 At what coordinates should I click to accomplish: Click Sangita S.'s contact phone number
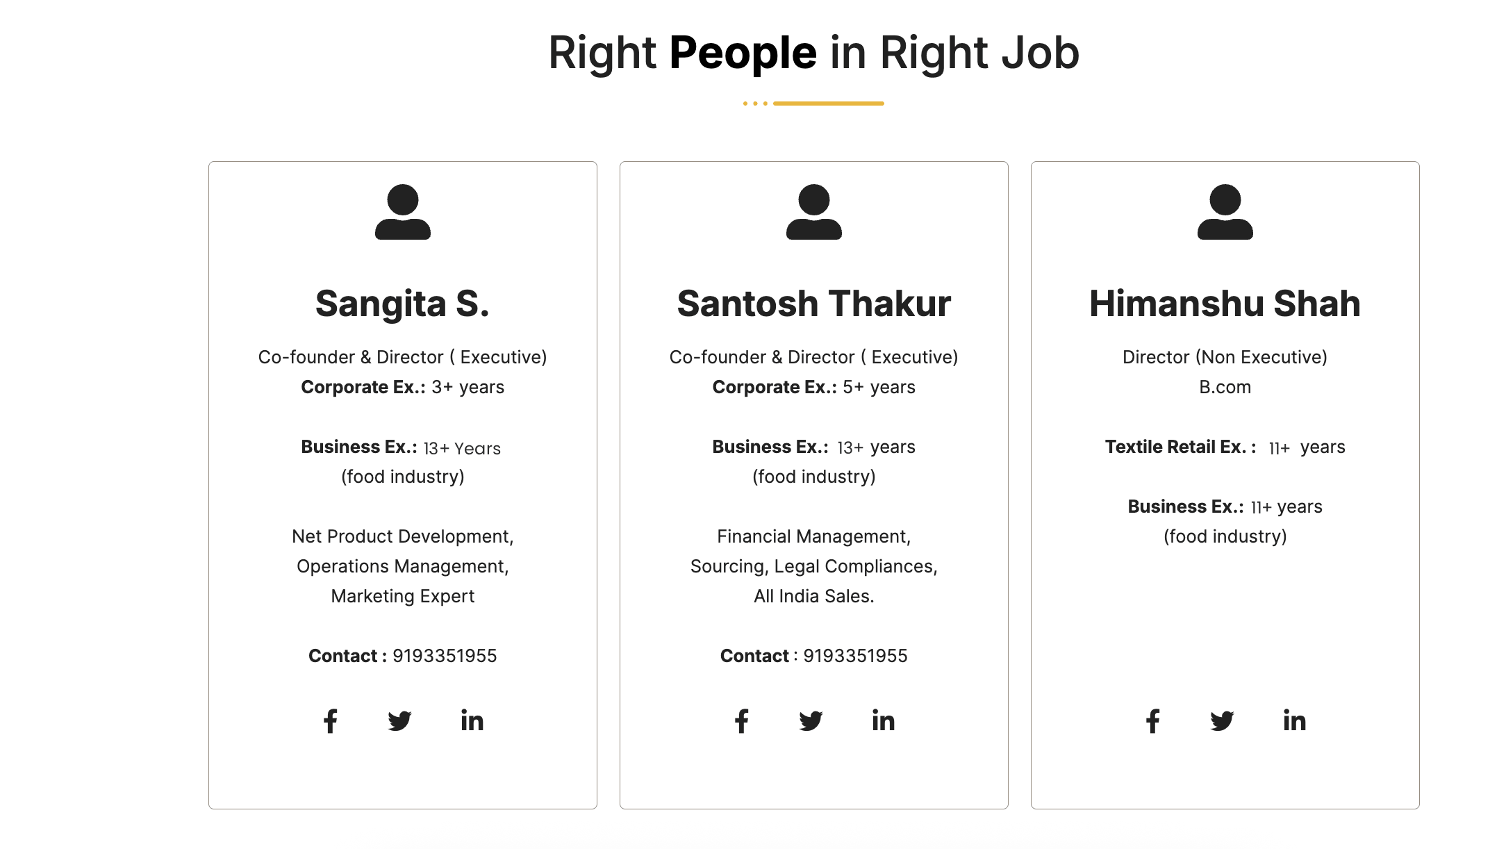[x=445, y=656]
